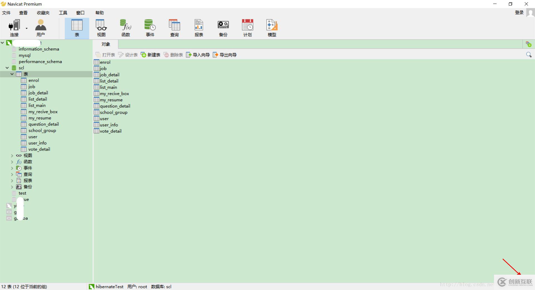Click enrol table icon in object list
The width and height of the screenshot is (535, 290).
click(96, 62)
